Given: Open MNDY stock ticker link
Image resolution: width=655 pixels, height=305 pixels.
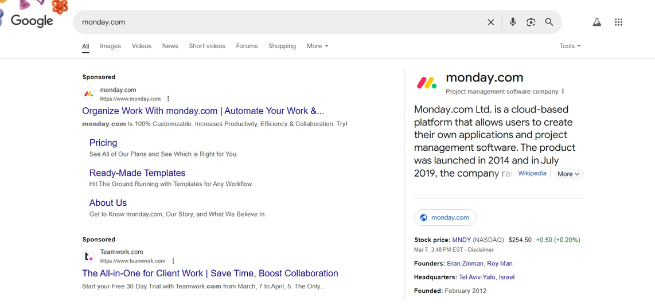Looking at the screenshot, I should tap(462, 240).
